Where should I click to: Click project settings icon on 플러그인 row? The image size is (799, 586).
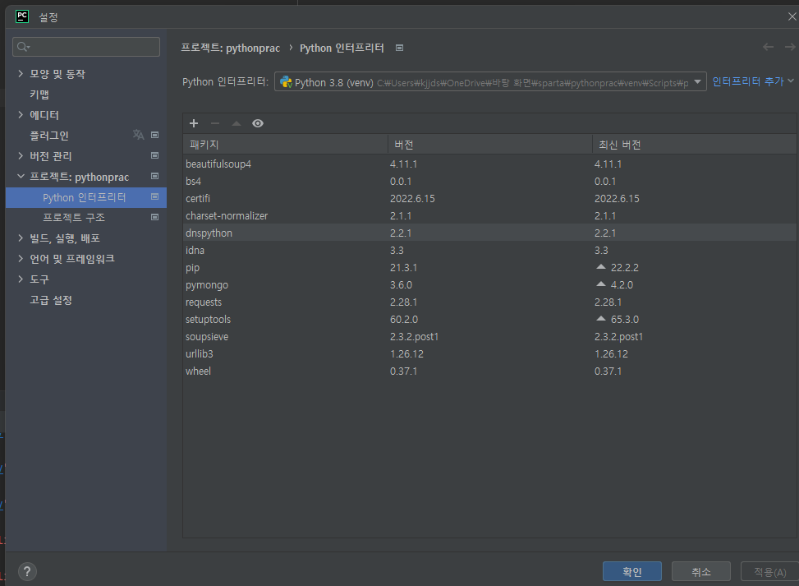(155, 135)
